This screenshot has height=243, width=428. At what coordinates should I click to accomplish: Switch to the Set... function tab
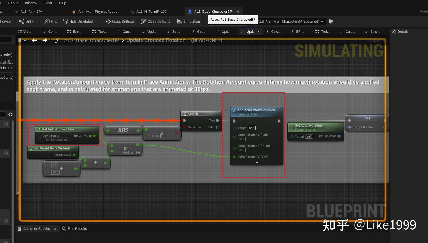(x=173, y=31)
